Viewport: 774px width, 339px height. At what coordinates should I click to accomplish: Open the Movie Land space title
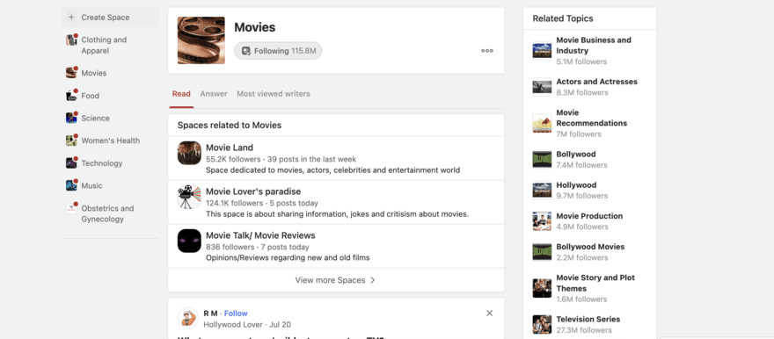(230, 148)
